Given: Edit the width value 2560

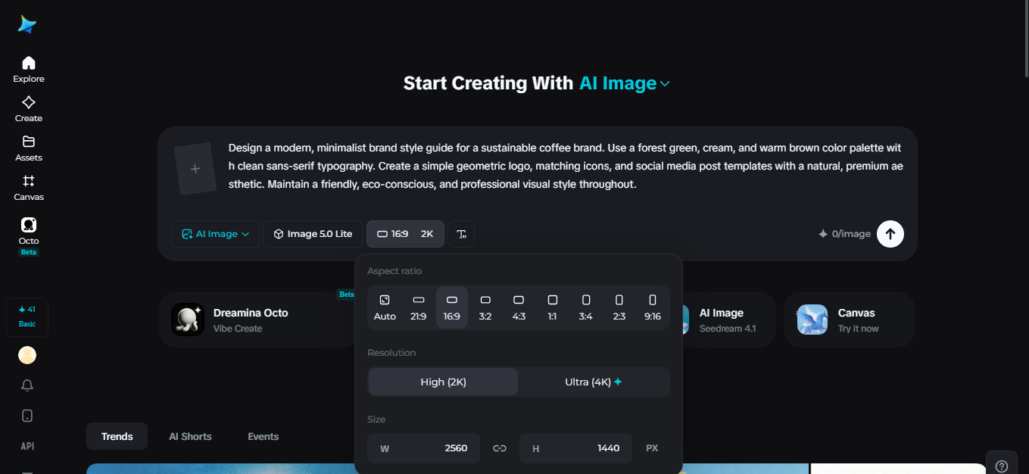Looking at the screenshot, I should coord(423,448).
